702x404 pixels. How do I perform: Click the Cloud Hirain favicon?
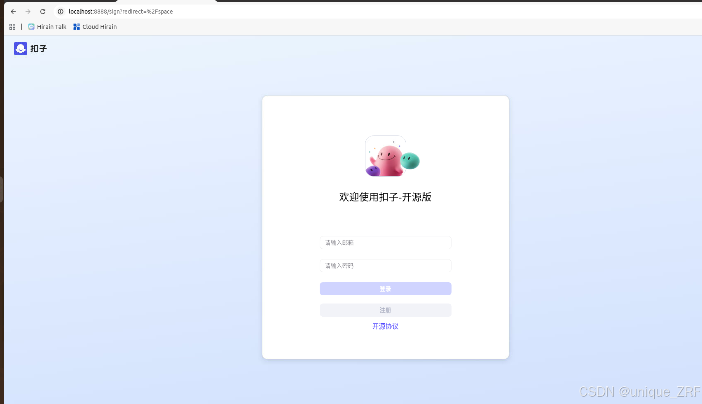tap(76, 26)
